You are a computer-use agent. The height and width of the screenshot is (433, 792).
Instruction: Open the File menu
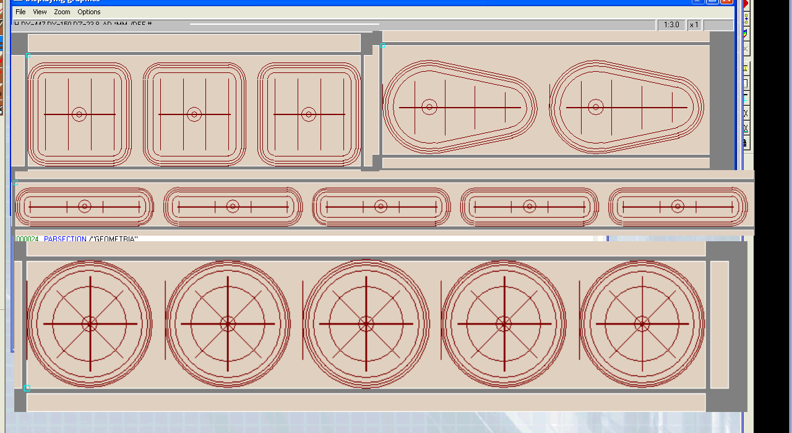[x=20, y=12]
